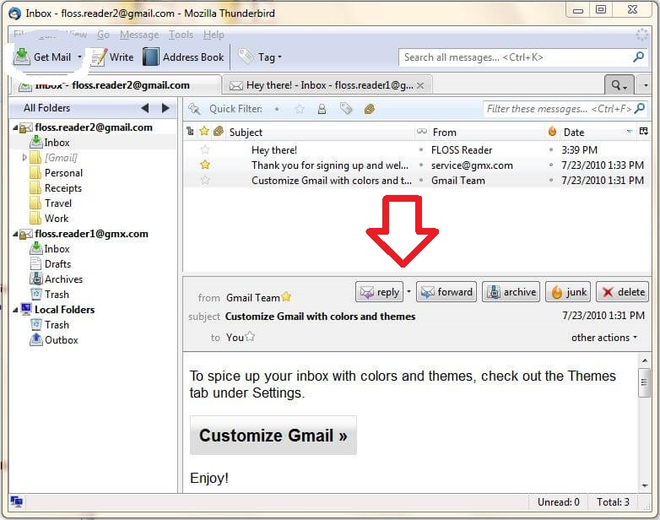Viewport: 660px width, 520px height.
Task: Open the tab bar search dropdown
Action: pyautogui.click(x=619, y=85)
